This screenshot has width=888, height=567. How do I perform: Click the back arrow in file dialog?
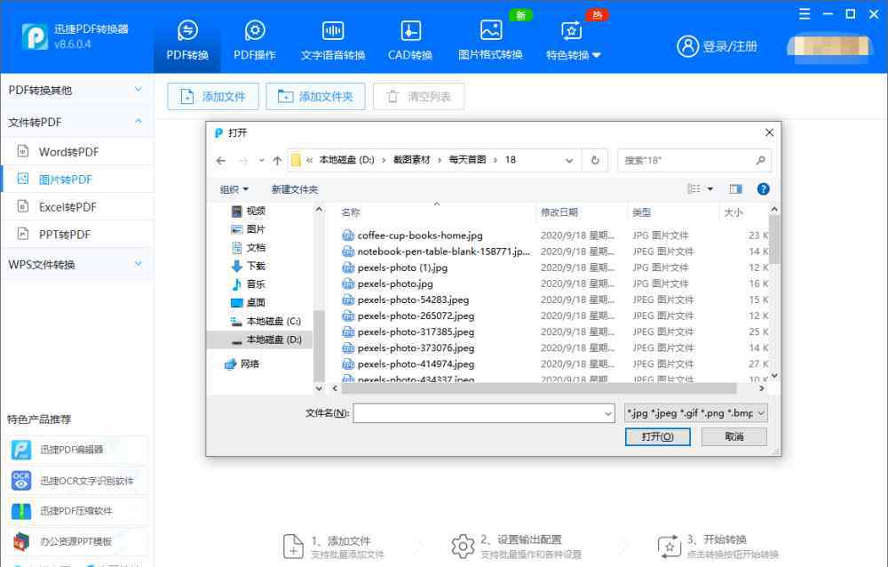point(221,161)
